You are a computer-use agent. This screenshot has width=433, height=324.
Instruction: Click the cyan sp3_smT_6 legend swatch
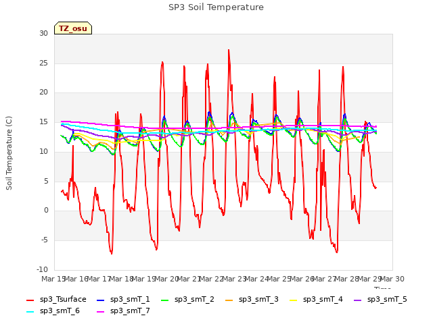pyautogui.click(x=30, y=312)
